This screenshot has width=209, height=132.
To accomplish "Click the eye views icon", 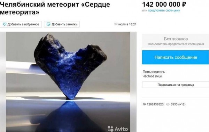I will point(168,104).
